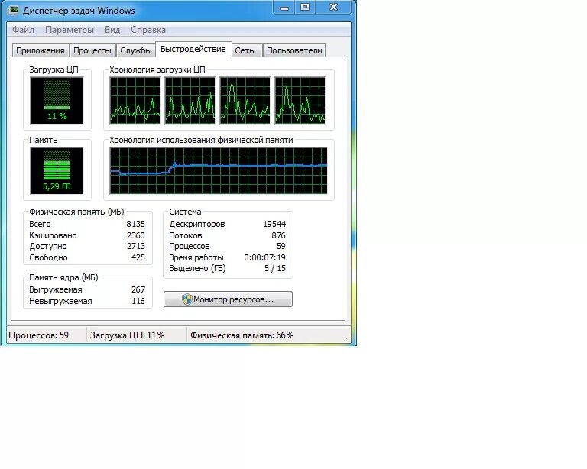Click the Процессов value 59 in Система
The height and width of the screenshot is (469, 587).
[x=281, y=246]
